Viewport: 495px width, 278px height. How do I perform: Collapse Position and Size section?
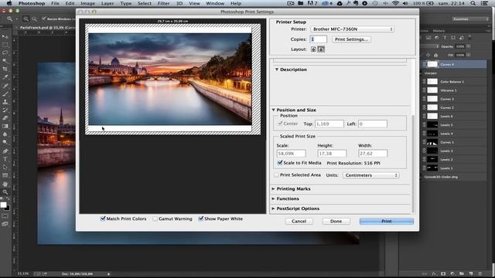[x=273, y=110]
